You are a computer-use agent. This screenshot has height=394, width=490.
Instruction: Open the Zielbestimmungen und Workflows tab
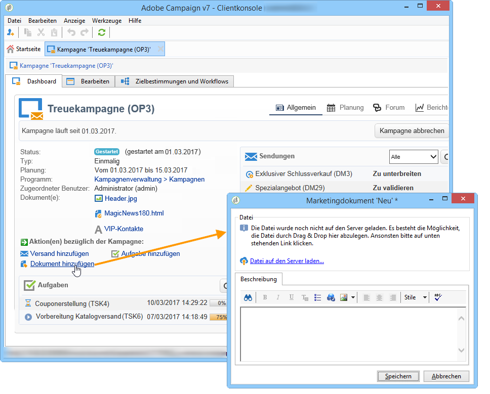174,81
